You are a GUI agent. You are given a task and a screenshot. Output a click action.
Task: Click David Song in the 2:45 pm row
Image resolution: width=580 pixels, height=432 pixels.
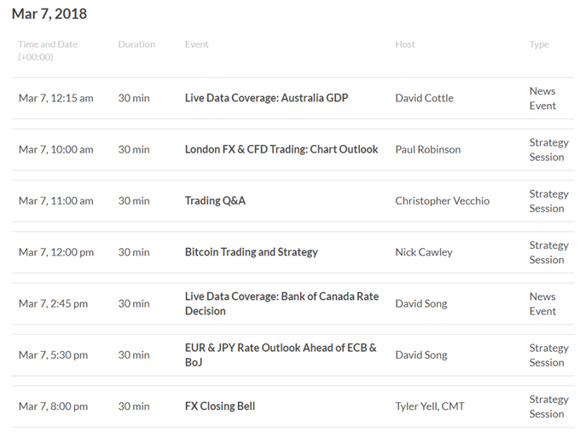(x=421, y=303)
